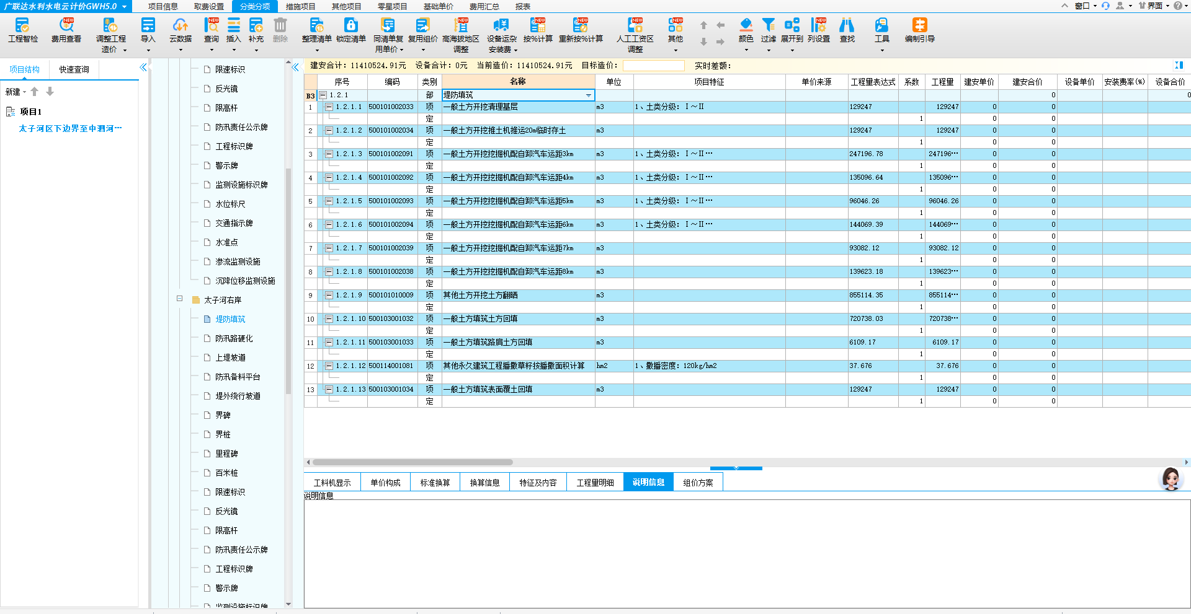1191x614 pixels.
Task: Switch to 基础单价 menu tab
Action: (439, 6)
